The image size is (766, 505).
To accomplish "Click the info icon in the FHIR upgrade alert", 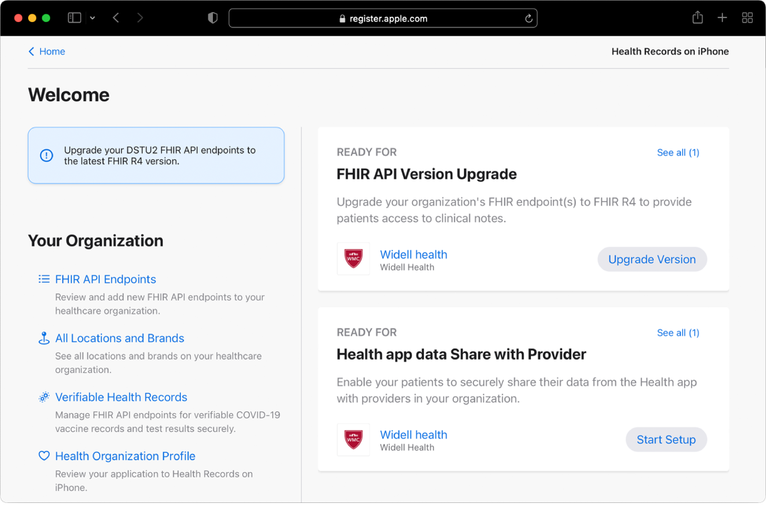I will (x=46, y=155).
